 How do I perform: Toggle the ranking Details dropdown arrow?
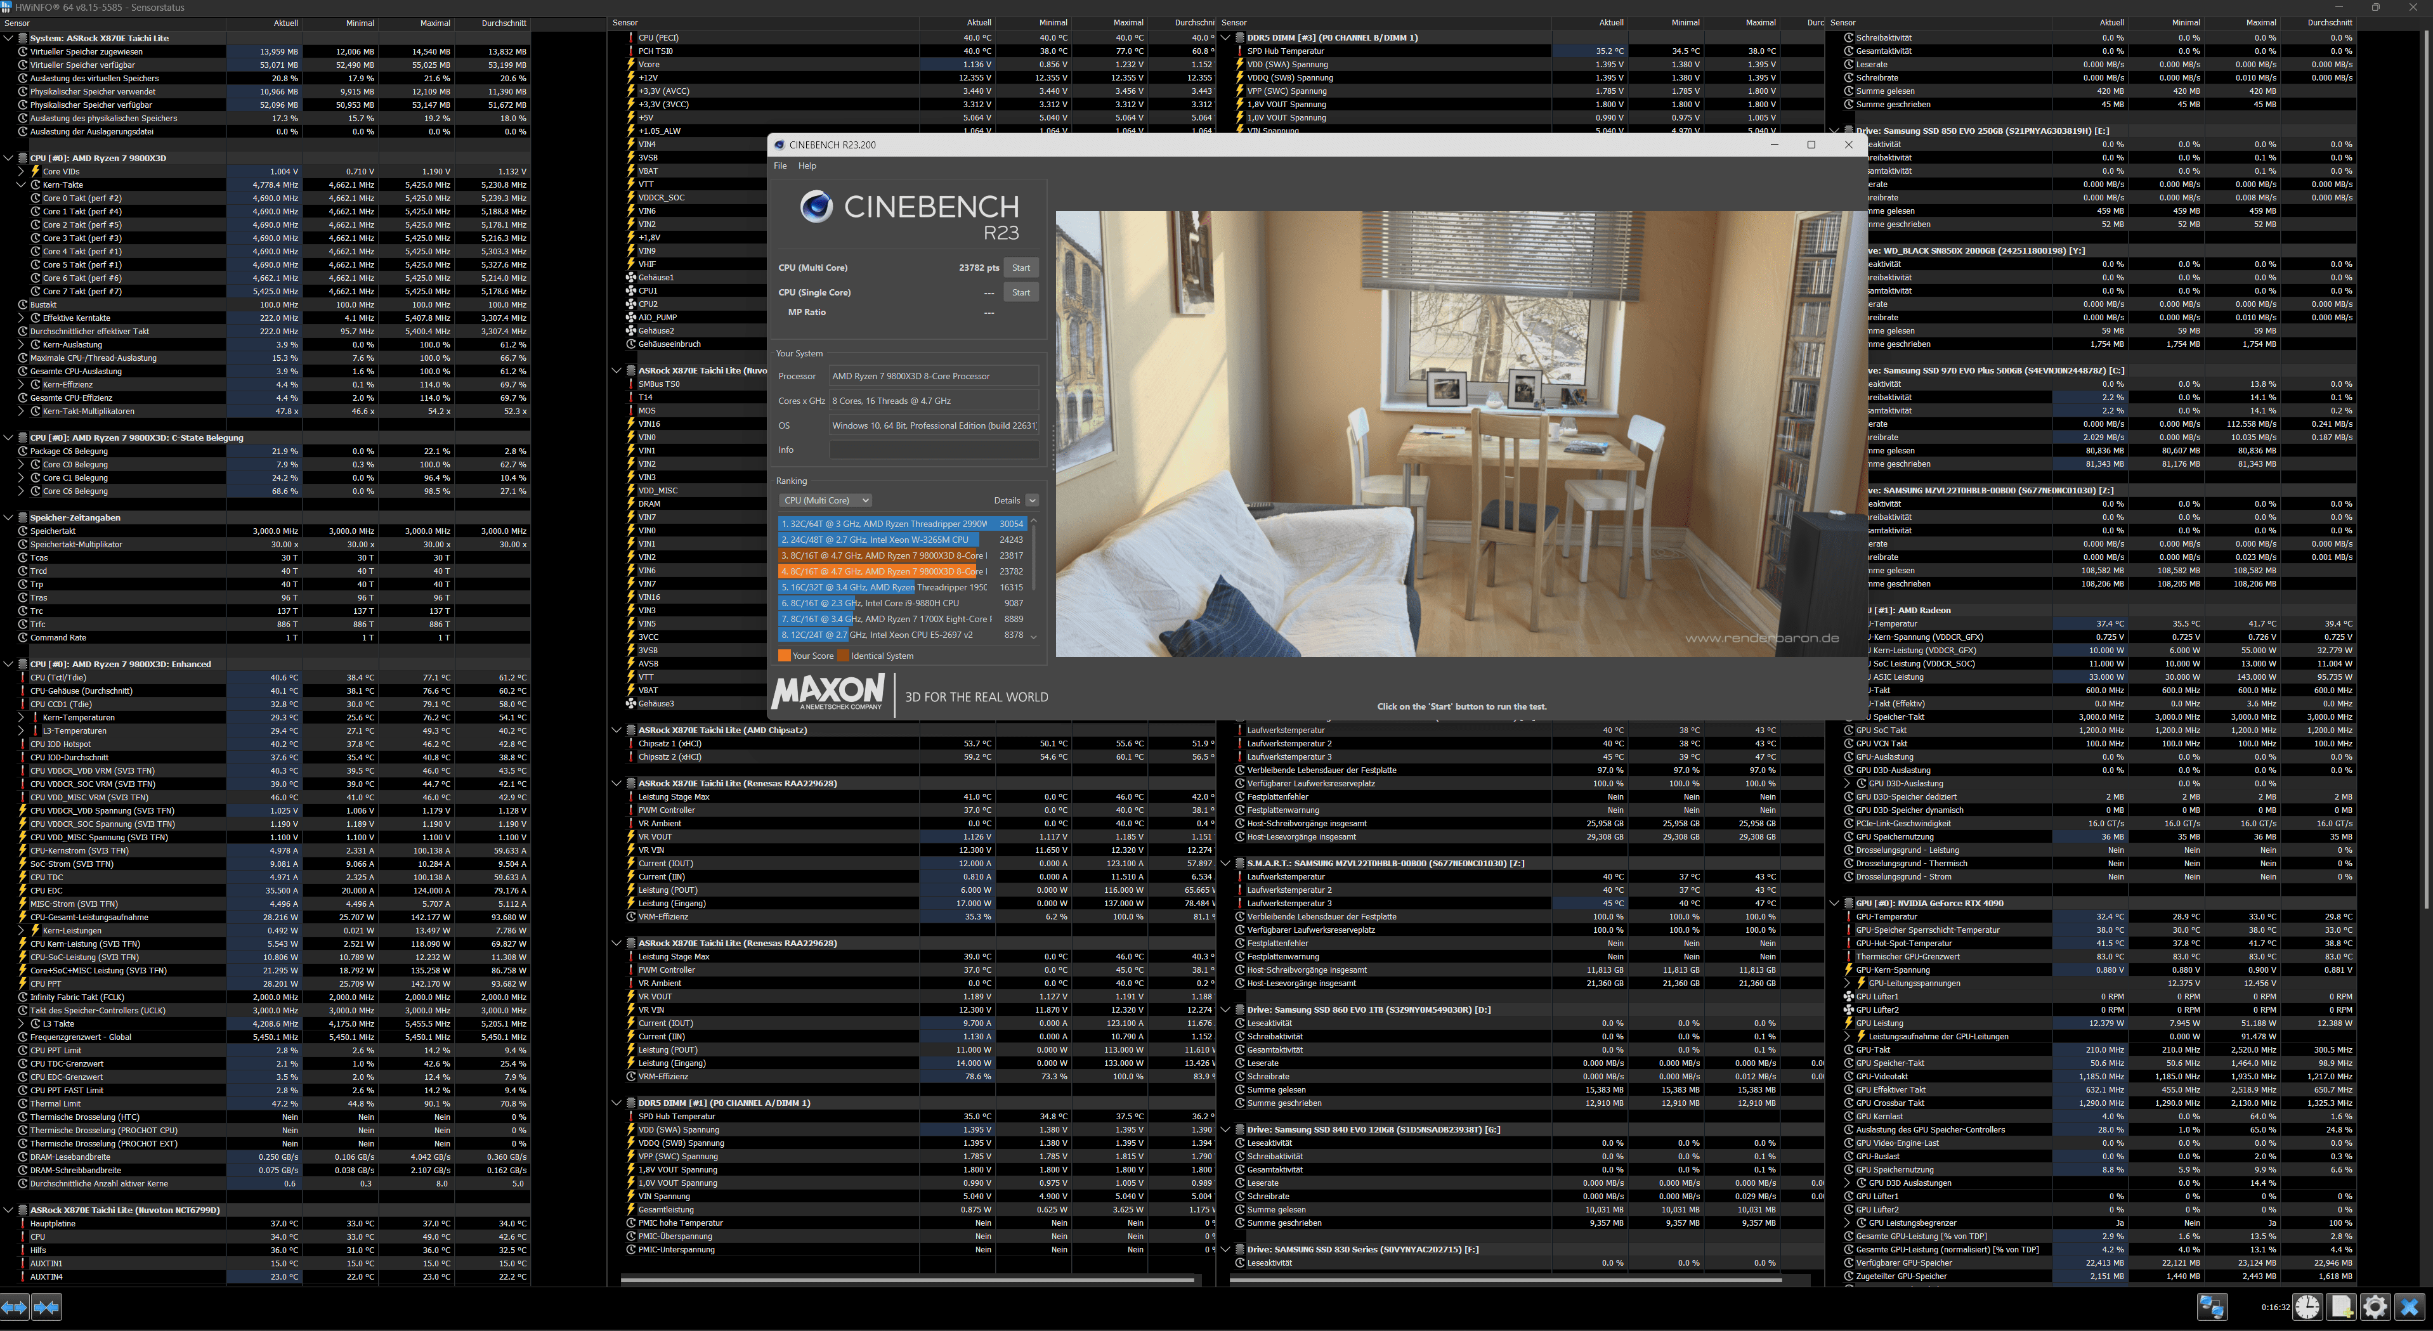click(x=1031, y=500)
